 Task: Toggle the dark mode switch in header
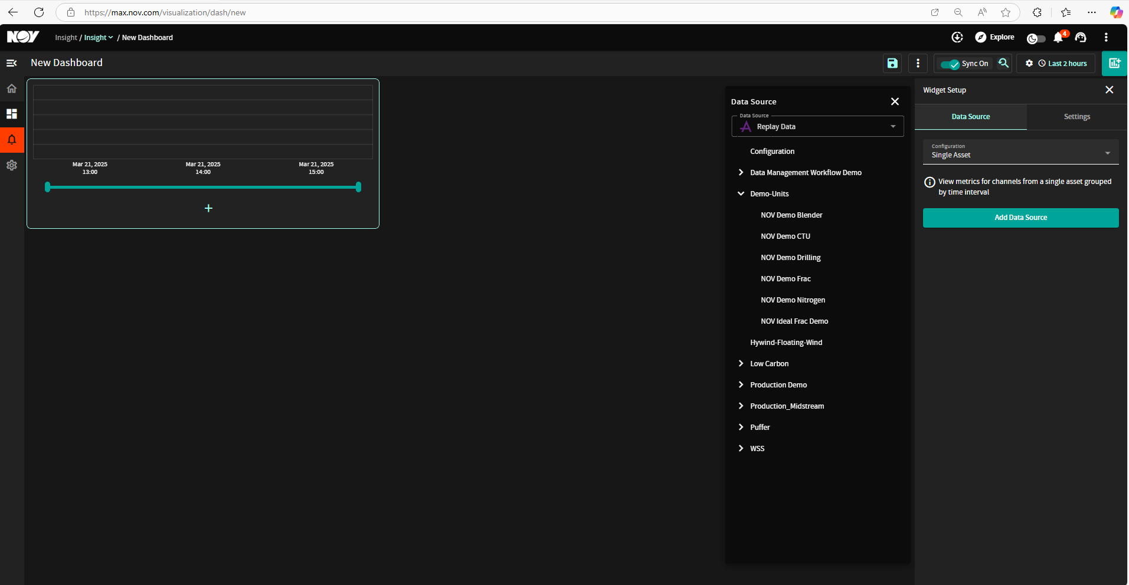pos(1036,38)
